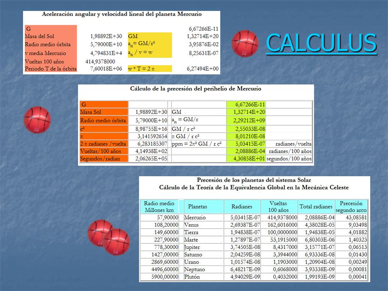The height and width of the screenshot is (291, 388).
Task: Open the CALCULUS hyperlink
Action: click(321, 42)
